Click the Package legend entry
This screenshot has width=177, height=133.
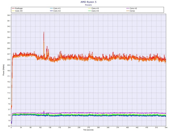pos(17,8)
